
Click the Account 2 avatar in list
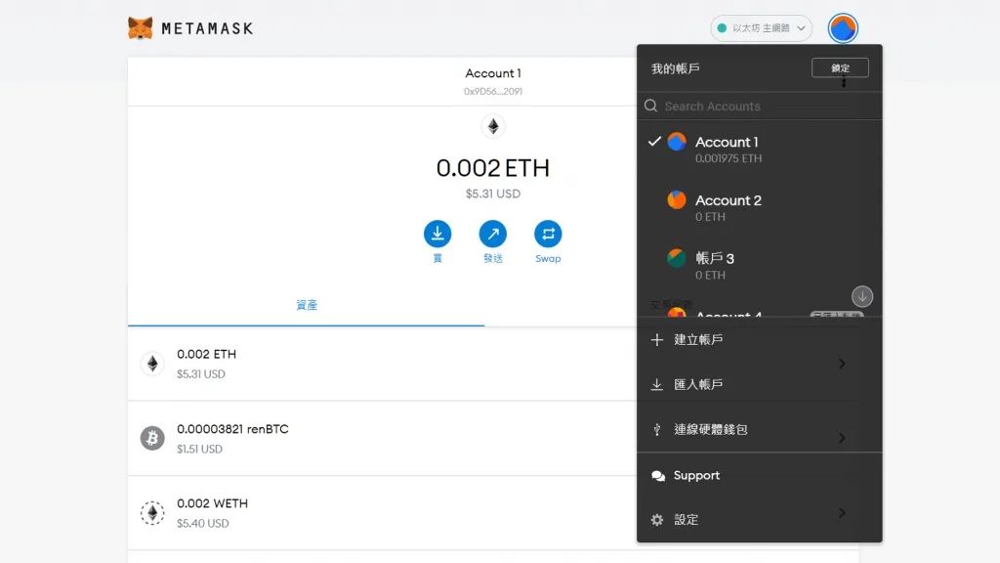click(x=677, y=199)
